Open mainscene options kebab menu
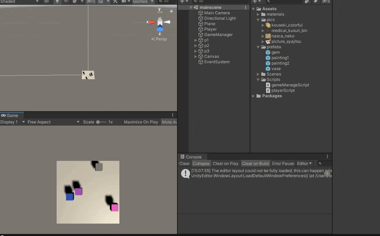 [x=246, y=7]
